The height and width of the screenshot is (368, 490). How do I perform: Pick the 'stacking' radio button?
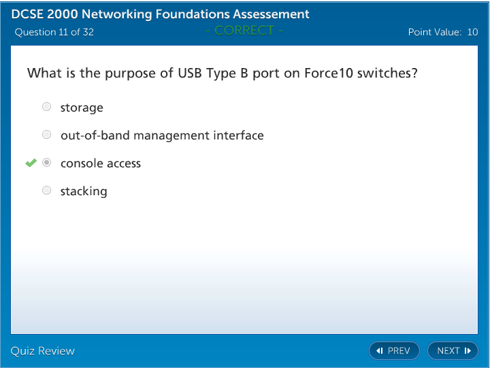[x=46, y=190]
